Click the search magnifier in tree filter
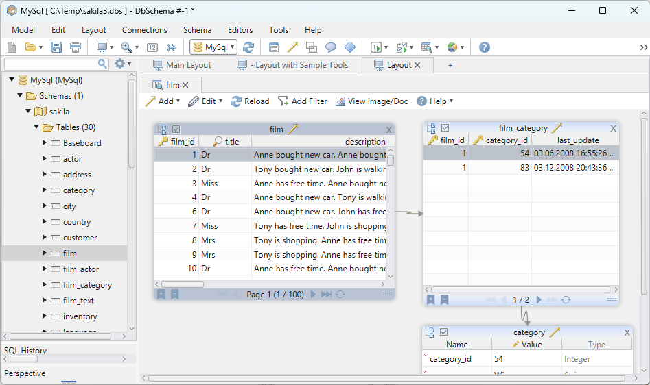The height and width of the screenshot is (385, 650). pos(102,64)
